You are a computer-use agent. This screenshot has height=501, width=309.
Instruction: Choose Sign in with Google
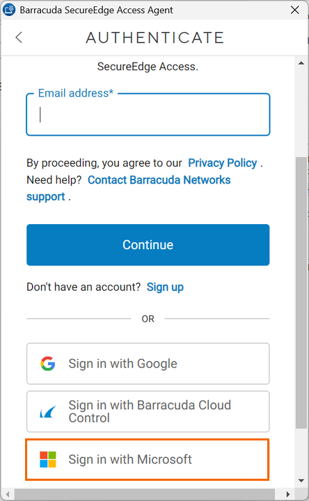(148, 364)
